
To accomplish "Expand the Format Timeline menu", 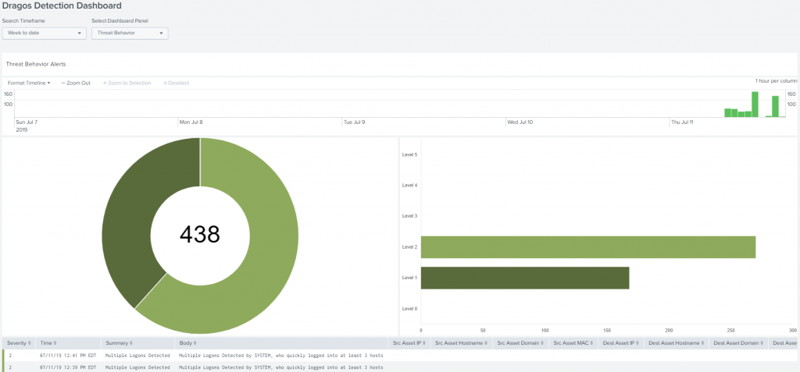I will 29,83.
